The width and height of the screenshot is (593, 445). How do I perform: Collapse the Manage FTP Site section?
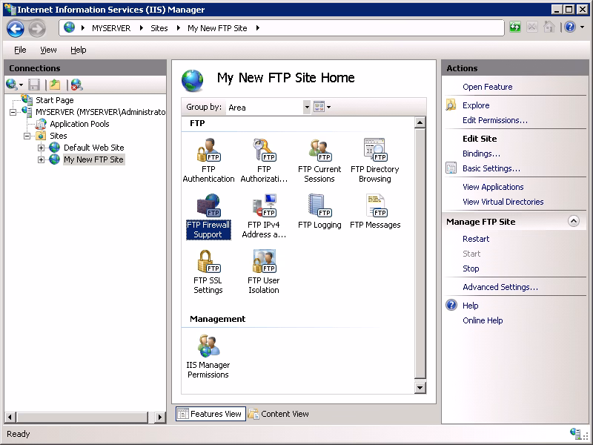(x=574, y=221)
